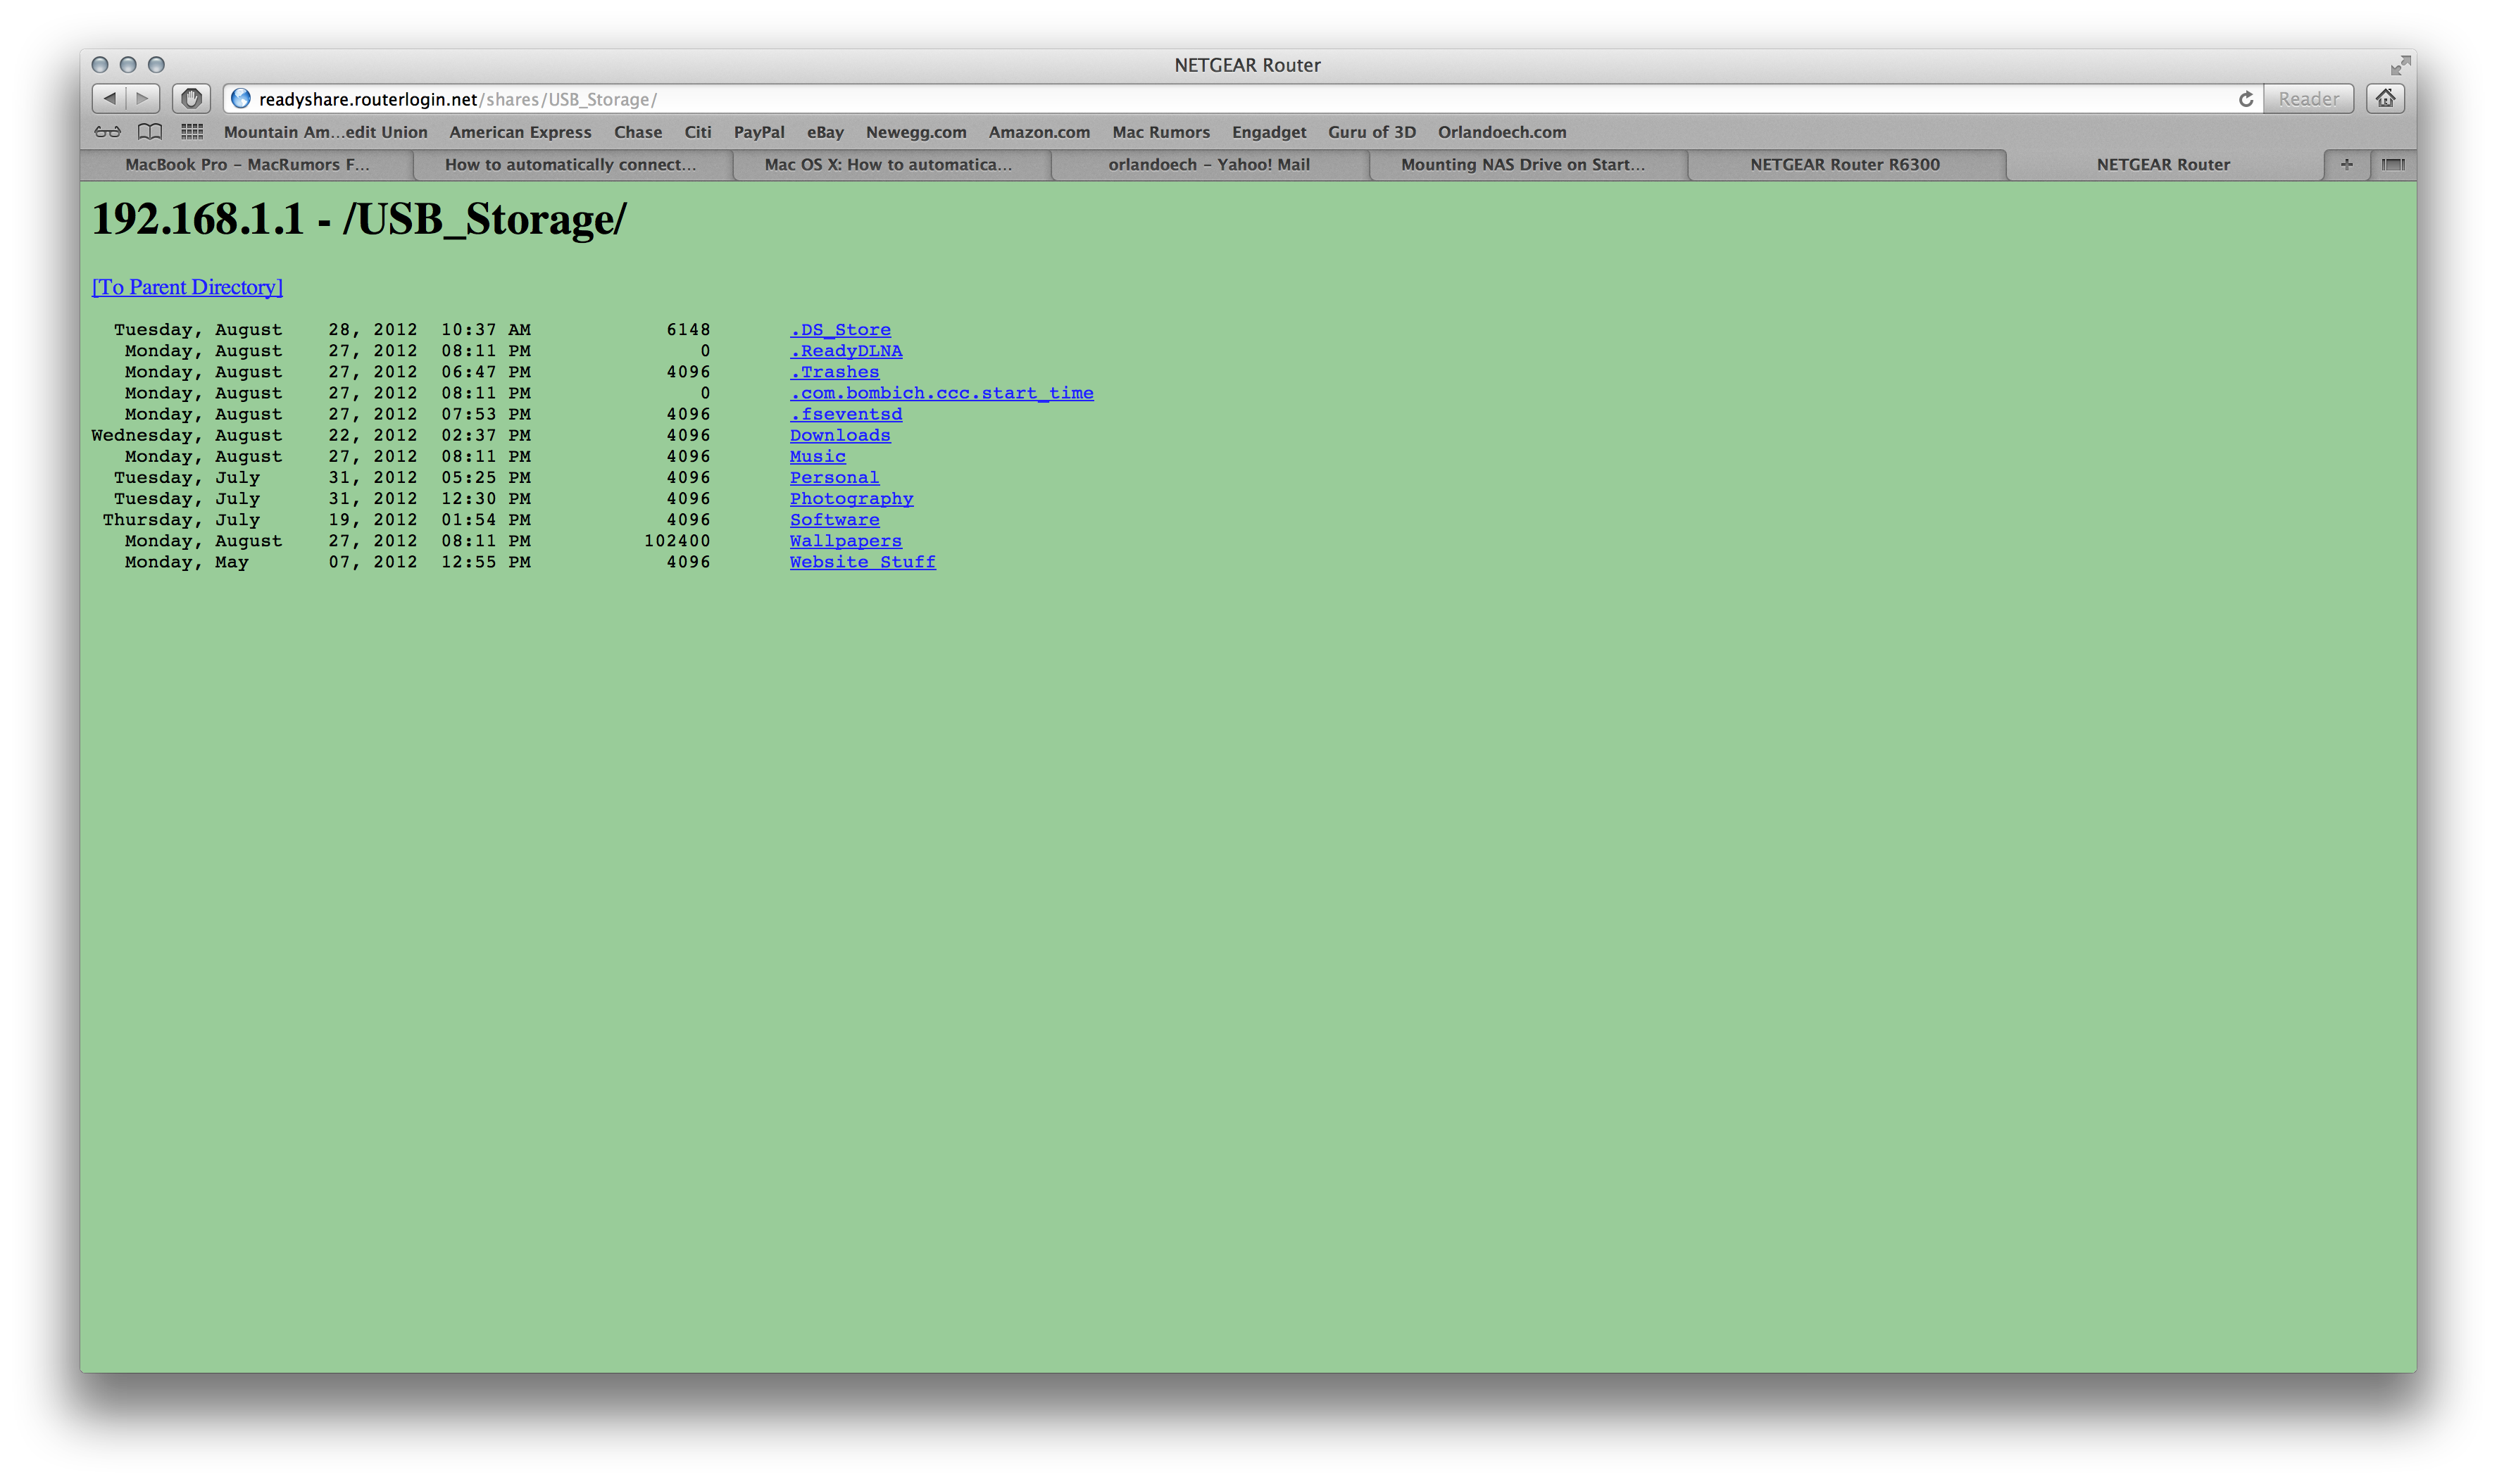This screenshot has width=2497, height=1484.
Task: Switch to Mounting NAS Drive on Start tab
Action: click(1523, 164)
